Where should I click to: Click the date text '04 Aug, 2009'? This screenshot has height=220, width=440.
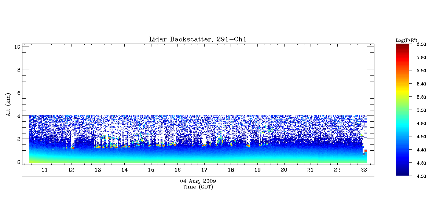pos(198,181)
